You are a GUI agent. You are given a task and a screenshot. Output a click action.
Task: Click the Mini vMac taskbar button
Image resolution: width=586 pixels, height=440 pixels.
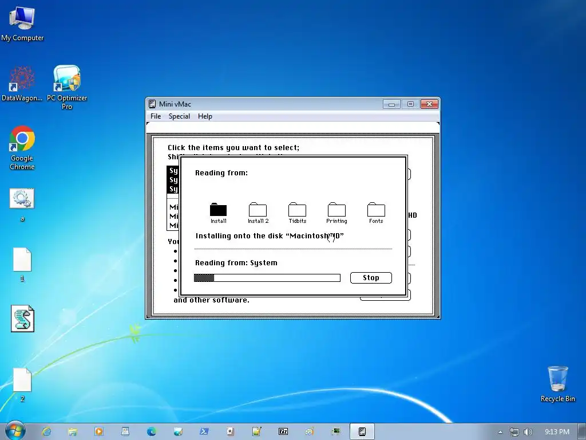(x=362, y=431)
